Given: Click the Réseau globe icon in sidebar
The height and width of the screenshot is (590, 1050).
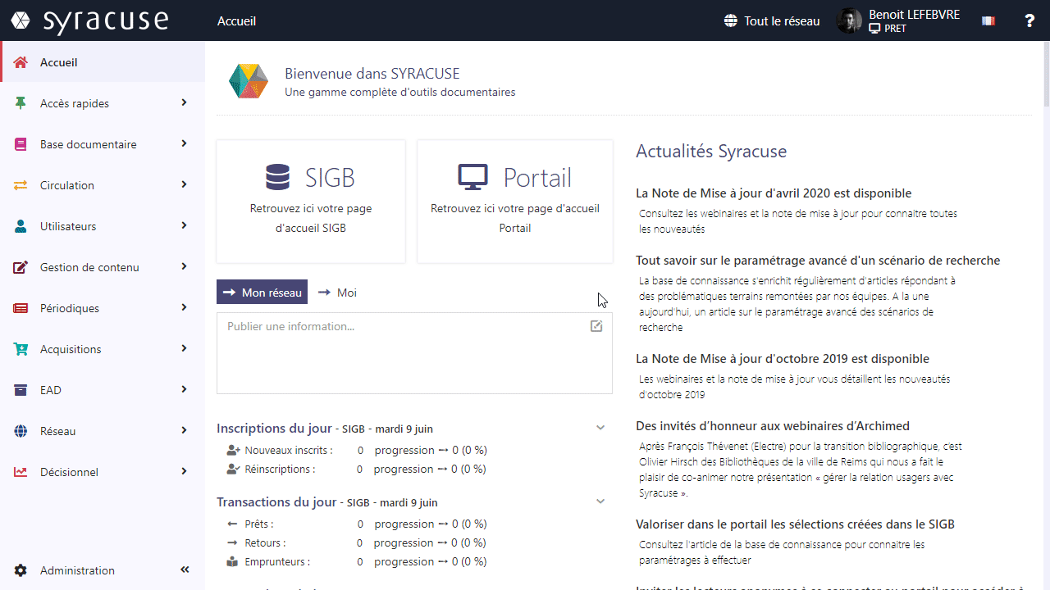Looking at the screenshot, I should pyautogui.click(x=21, y=431).
